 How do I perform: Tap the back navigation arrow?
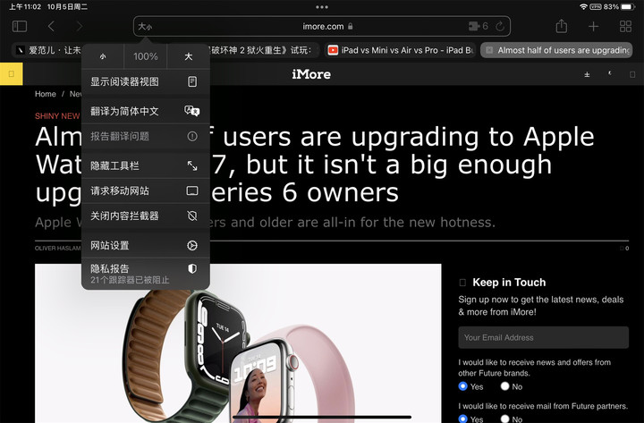(x=51, y=27)
